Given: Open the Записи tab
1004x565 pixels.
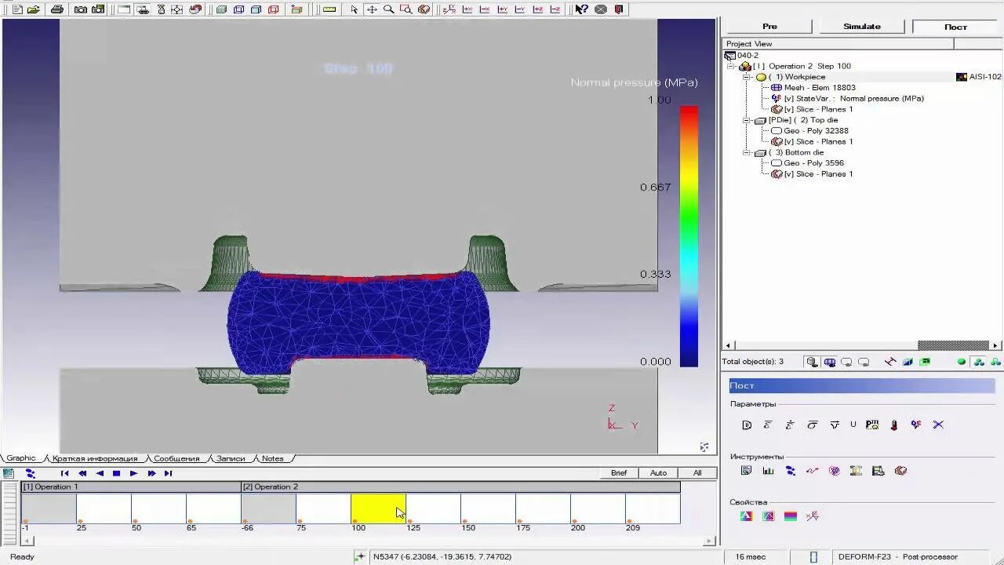Looking at the screenshot, I should coord(231,458).
